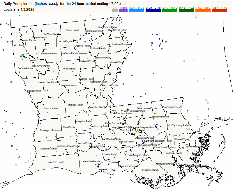This screenshot has width=233, height=189.
Task: Select the dark blue 0.09 - 0.16 swatch
Action: [x=153, y=10]
